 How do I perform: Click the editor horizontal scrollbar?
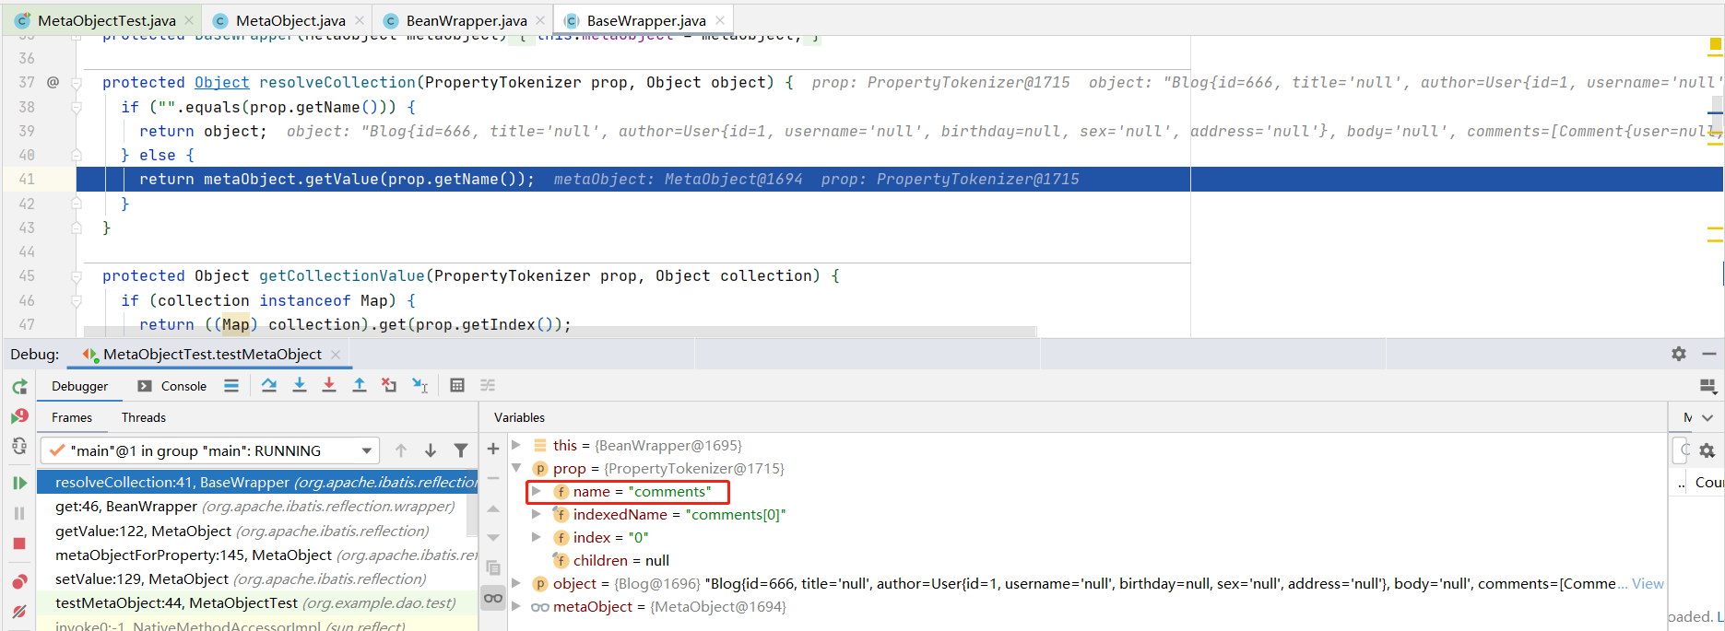tap(560, 331)
